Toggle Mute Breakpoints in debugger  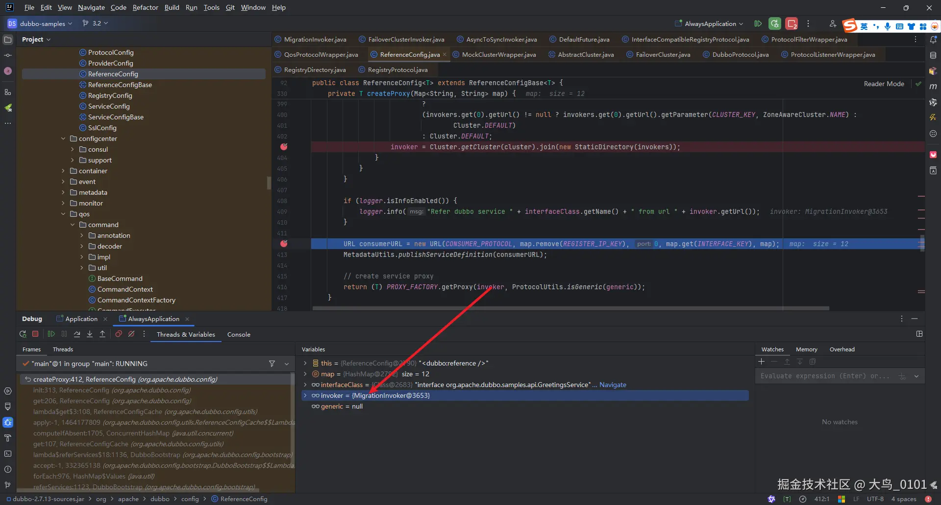coord(131,334)
